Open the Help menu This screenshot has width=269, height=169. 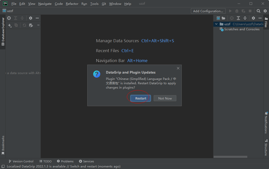pyautogui.click(x=128, y=4)
